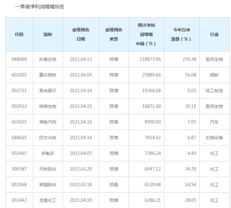This screenshot has height=208, width=231.
Task: Click the 预计净利润增幅中值 column header
Action: (146, 35)
